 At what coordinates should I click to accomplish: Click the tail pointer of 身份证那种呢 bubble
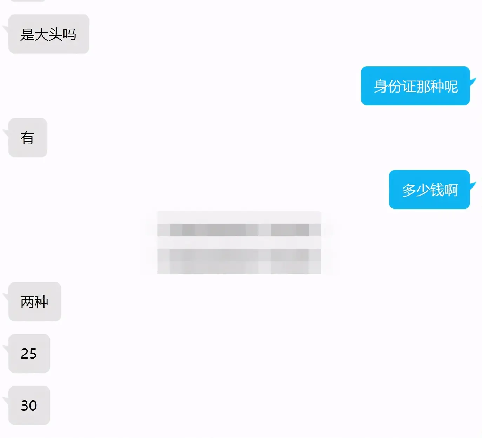[473, 82]
